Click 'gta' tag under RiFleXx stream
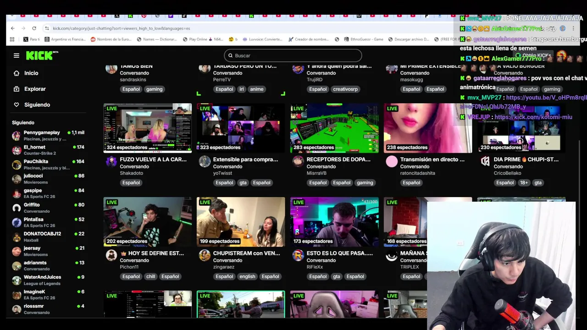Viewport: 587px width, 330px height. [337, 276]
